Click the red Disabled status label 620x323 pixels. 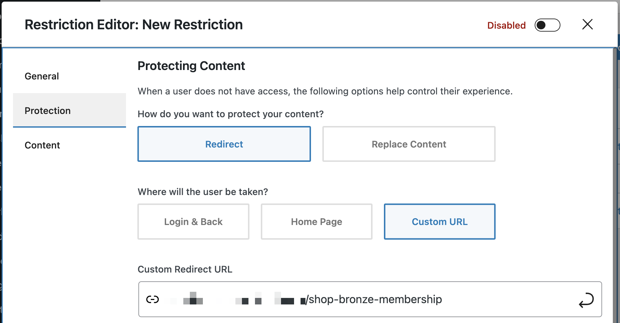pyautogui.click(x=506, y=25)
